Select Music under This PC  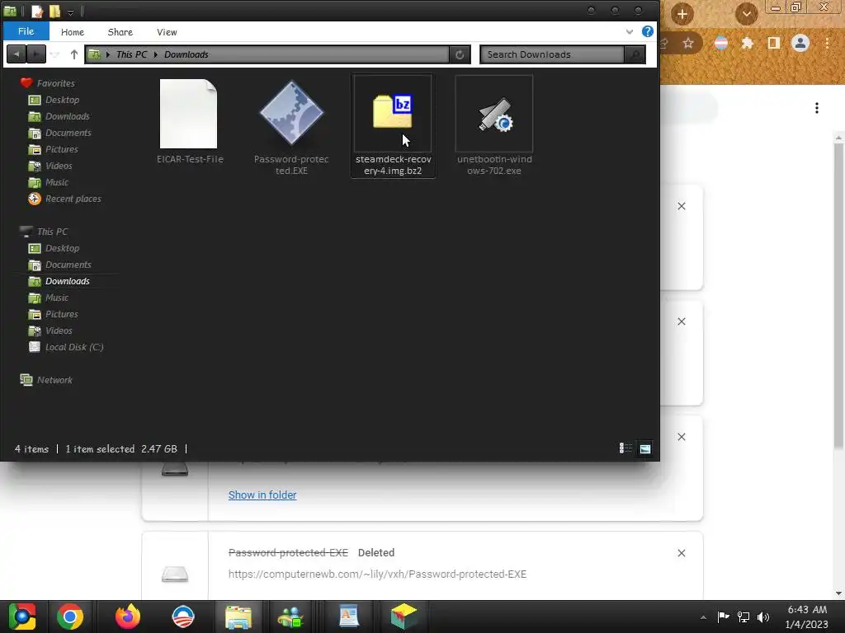coord(57,298)
